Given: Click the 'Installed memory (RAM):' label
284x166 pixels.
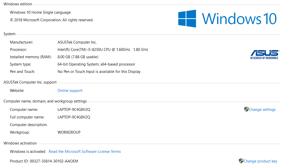Looking at the screenshot, I should [x=31, y=57].
